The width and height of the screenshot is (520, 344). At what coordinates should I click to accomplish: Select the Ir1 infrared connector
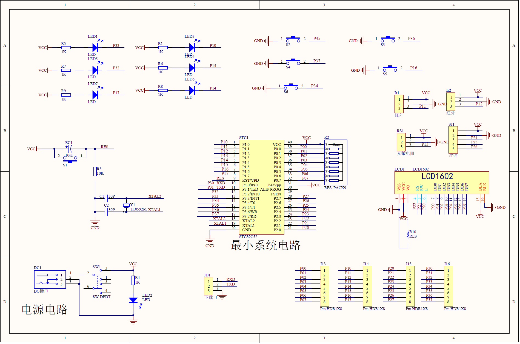[399, 104]
